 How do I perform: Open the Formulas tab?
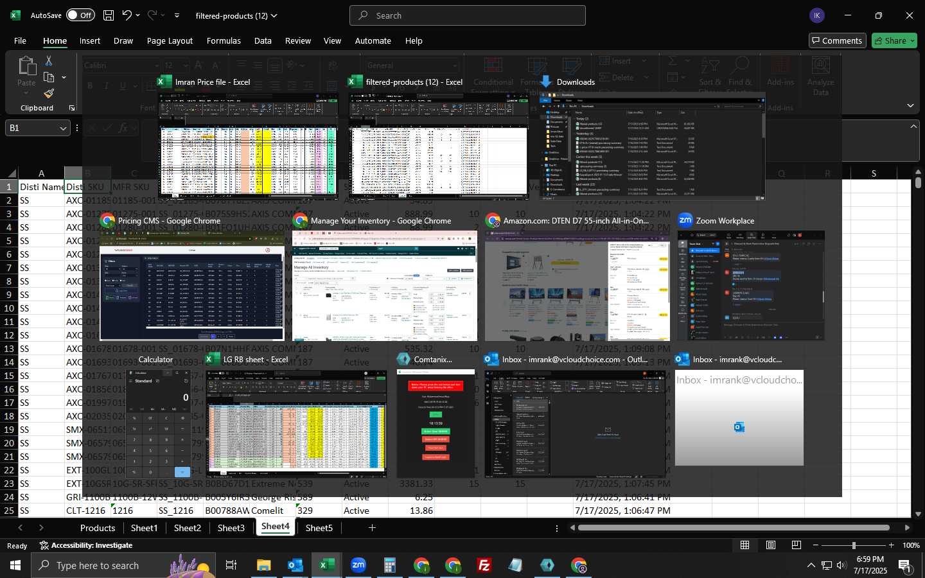224,40
